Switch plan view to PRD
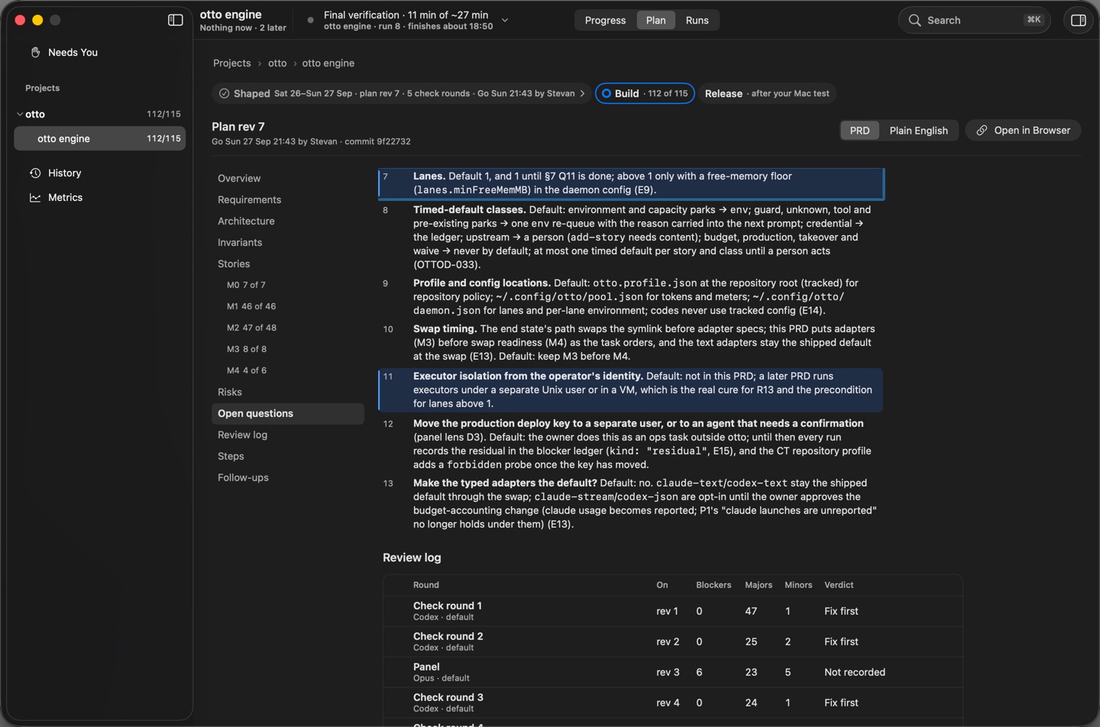Image resolution: width=1100 pixels, height=727 pixels. (x=859, y=131)
